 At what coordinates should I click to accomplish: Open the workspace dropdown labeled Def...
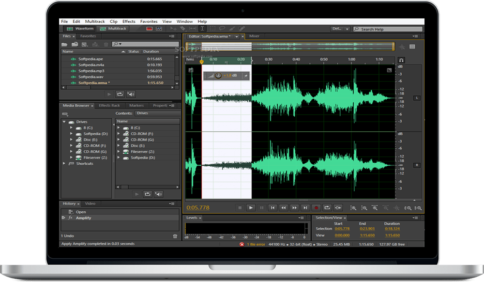(340, 29)
